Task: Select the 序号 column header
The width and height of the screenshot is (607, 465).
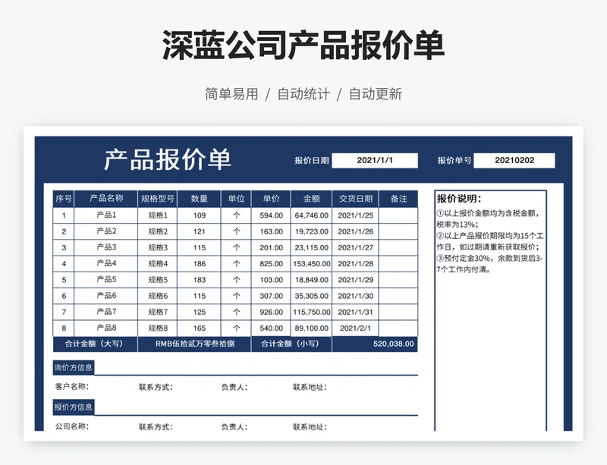Action: (63, 199)
